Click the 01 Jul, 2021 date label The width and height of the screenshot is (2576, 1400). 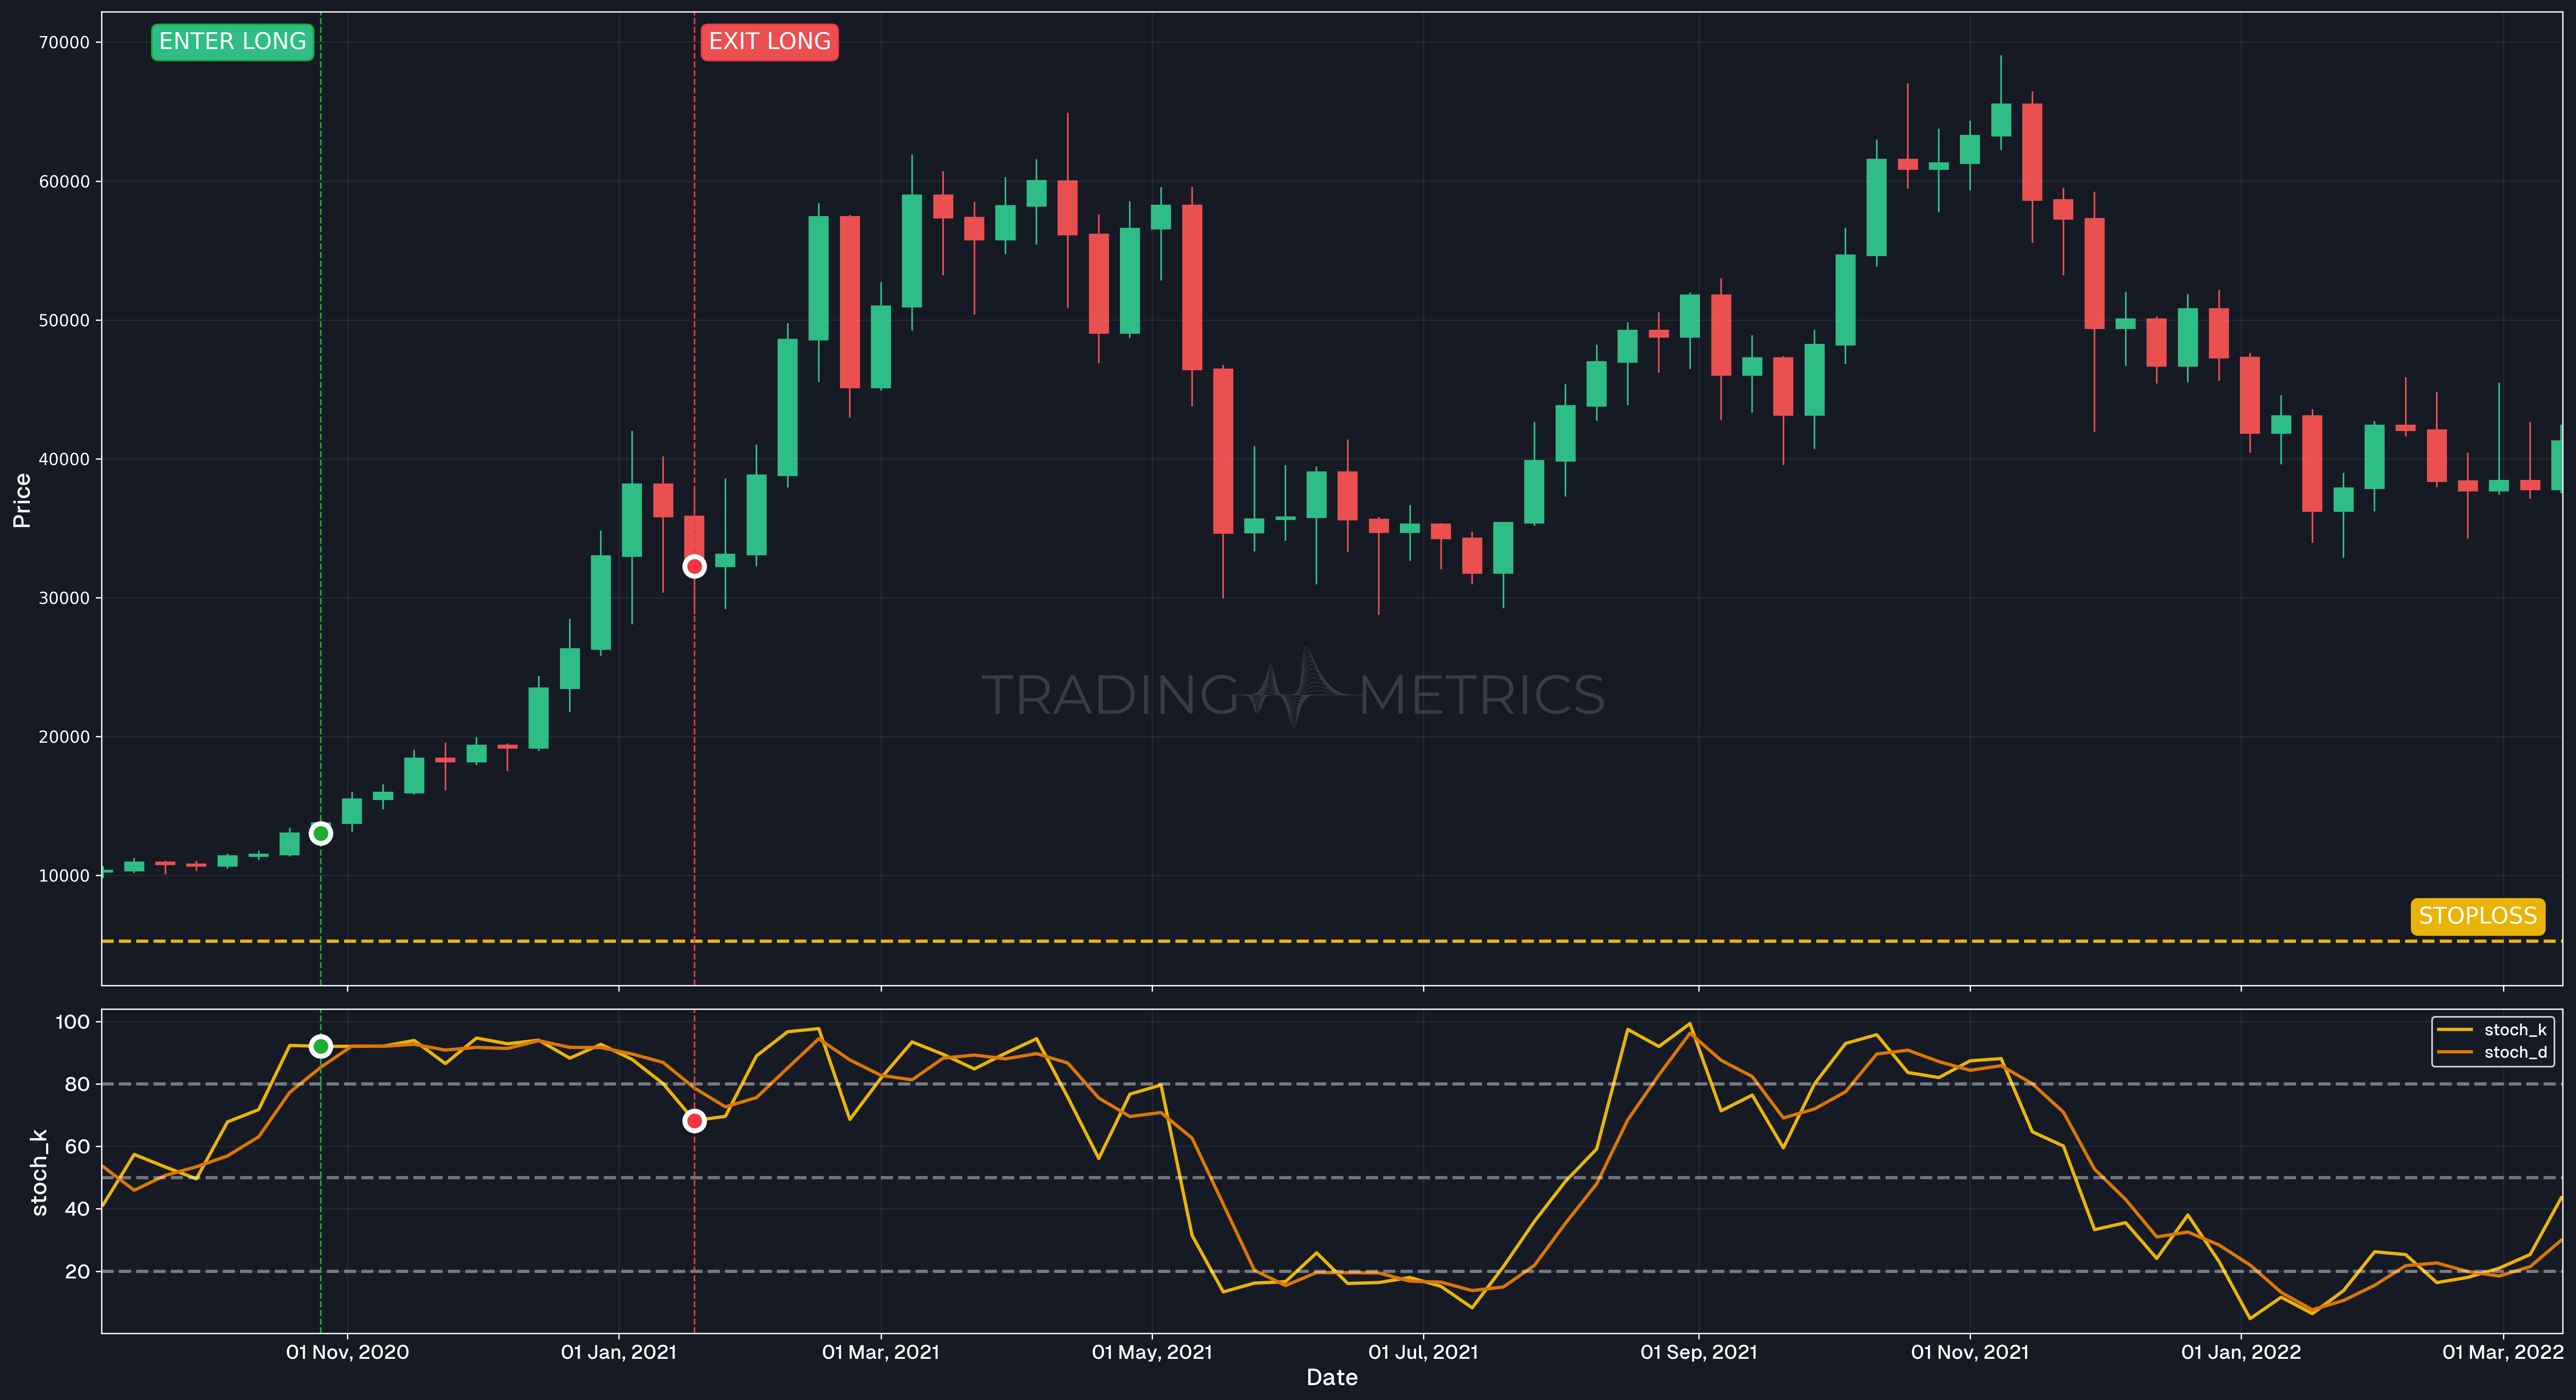tap(1423, 1352)
